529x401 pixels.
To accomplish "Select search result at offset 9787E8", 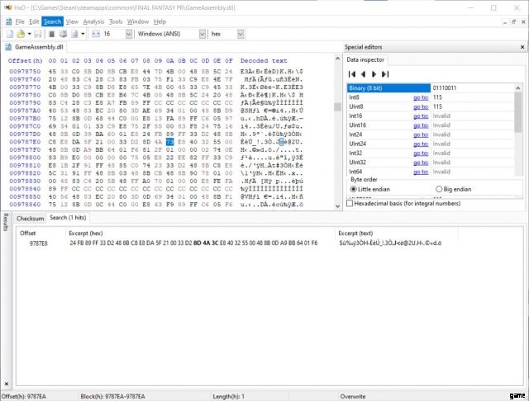I will coord(38,243).
